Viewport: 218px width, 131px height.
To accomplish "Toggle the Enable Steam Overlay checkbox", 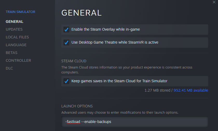I will click(x=66, y=30).
